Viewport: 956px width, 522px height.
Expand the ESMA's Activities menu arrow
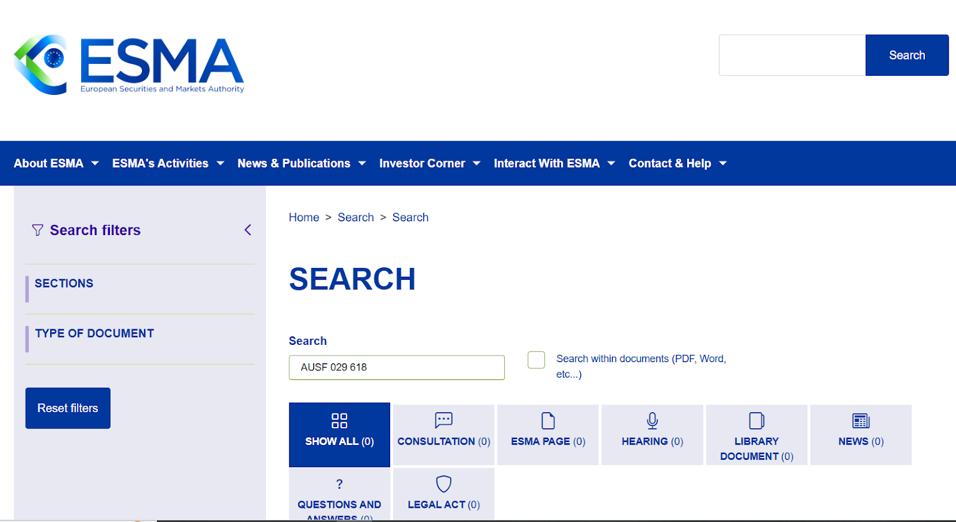click(x=220, y=163)
